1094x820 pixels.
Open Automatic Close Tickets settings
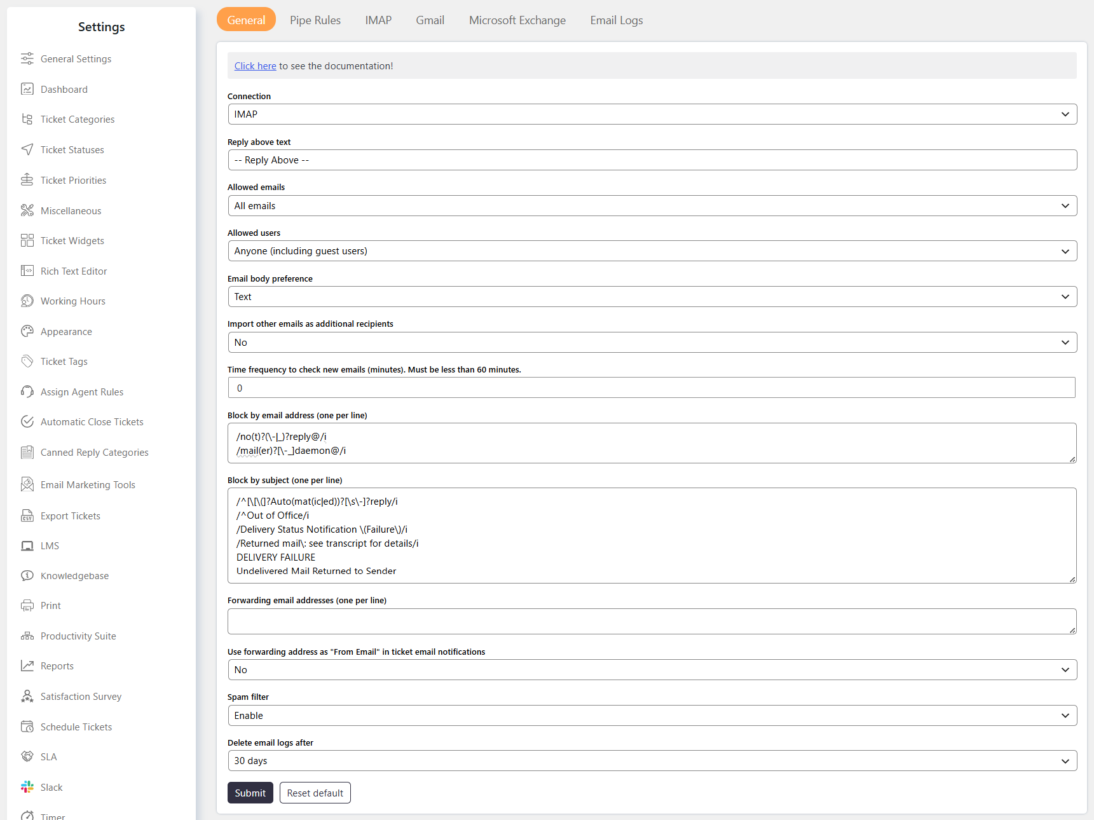92,422
